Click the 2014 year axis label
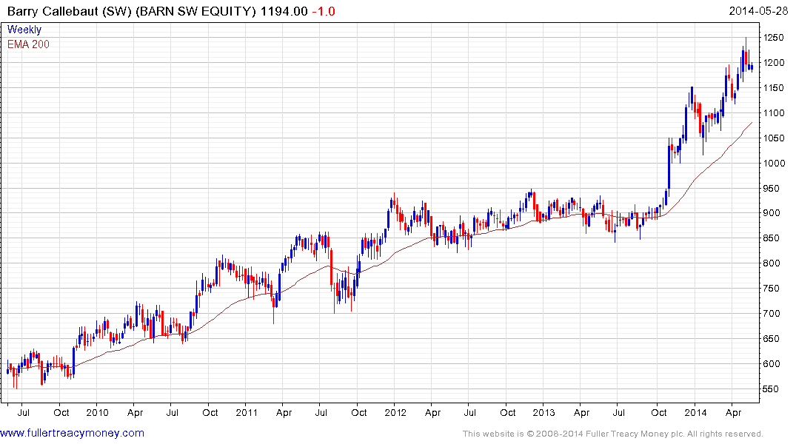This screenshot has height=444, width=796. pos(695,412)
